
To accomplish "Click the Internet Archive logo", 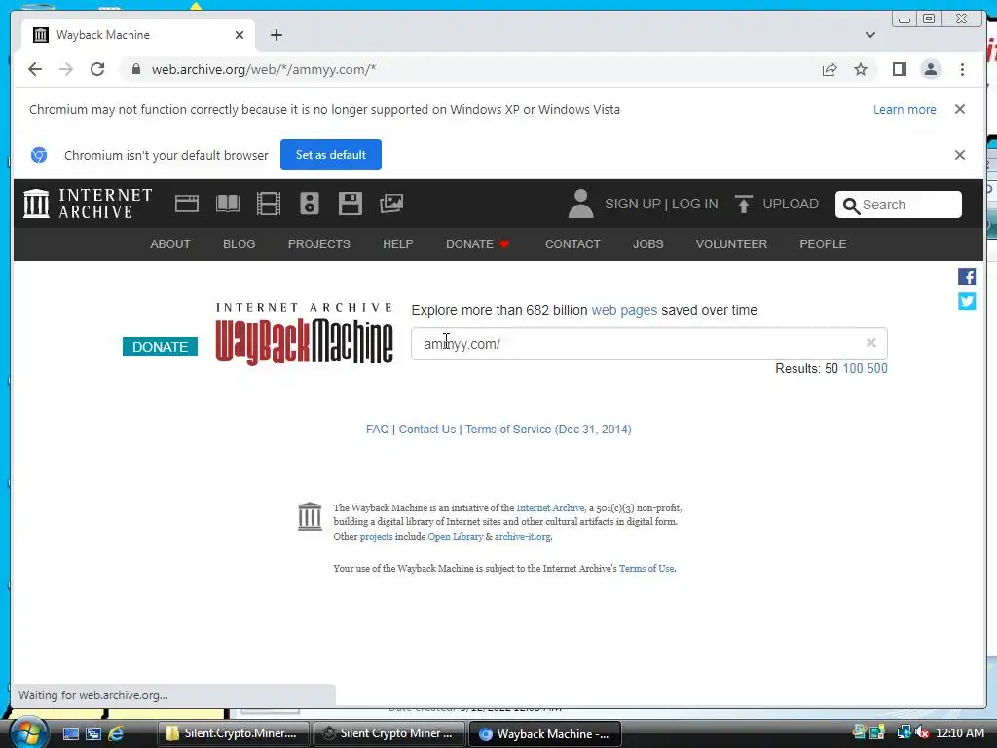I will [88, 204].
